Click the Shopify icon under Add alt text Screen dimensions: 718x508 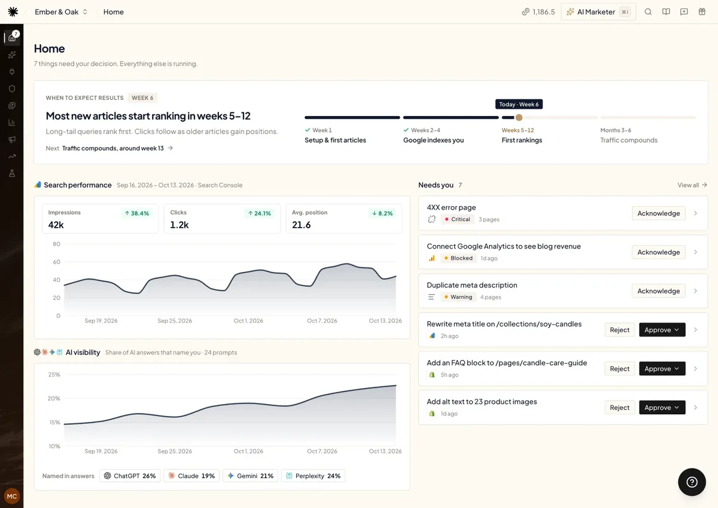(x=431, y=414)
